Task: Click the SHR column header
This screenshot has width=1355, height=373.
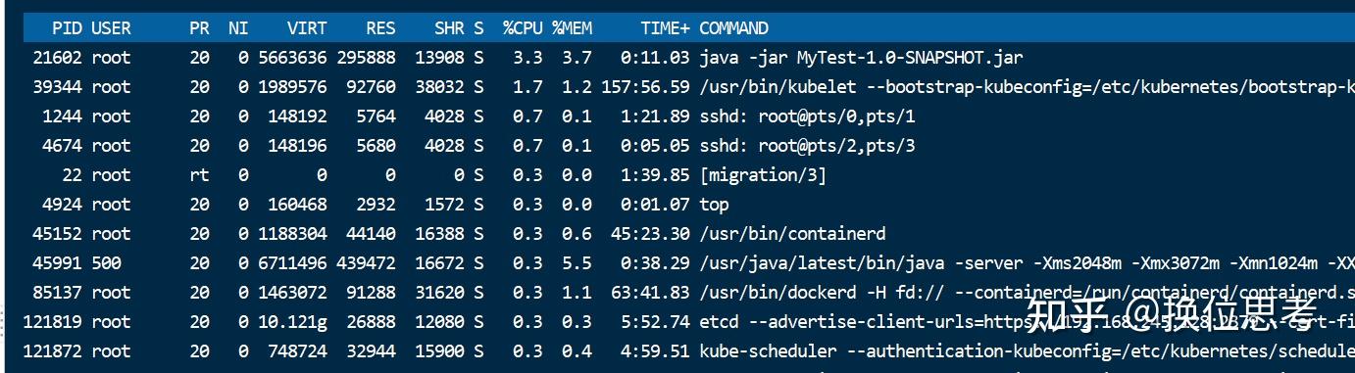Action: pyautogui.click(x=449, y=28)
